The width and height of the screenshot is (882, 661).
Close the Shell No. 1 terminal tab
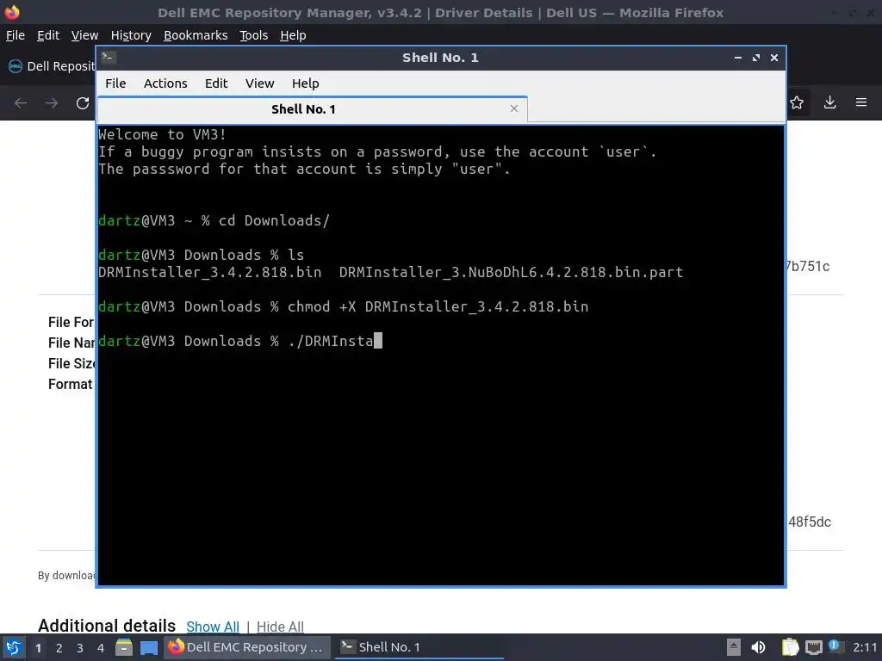point(514,108)
